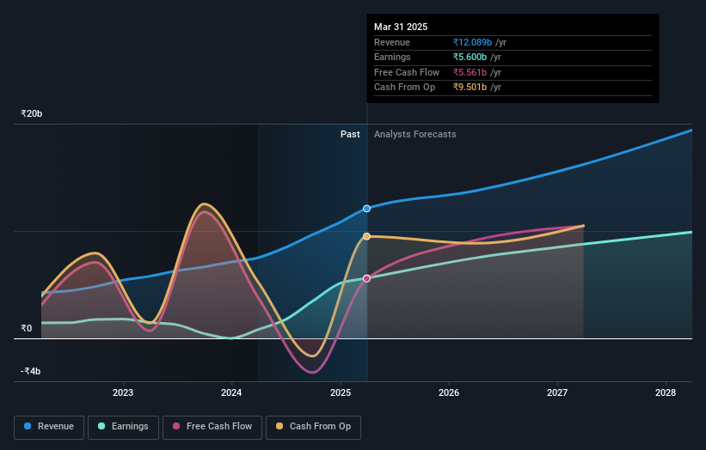This screenshot has width=706, height=450.
Task: Click the orange Cash From Op data point marker
Action: [x=366, y=236]
